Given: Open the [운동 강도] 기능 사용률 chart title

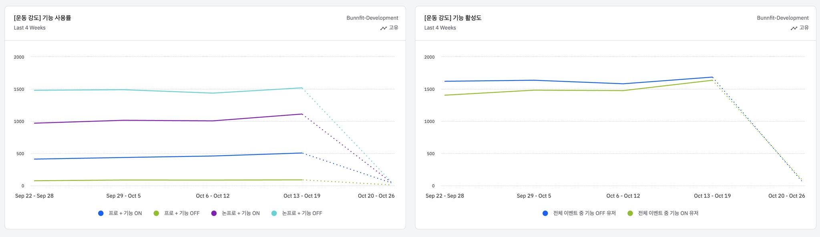Looking at the screenshot, I should (42, 18).
